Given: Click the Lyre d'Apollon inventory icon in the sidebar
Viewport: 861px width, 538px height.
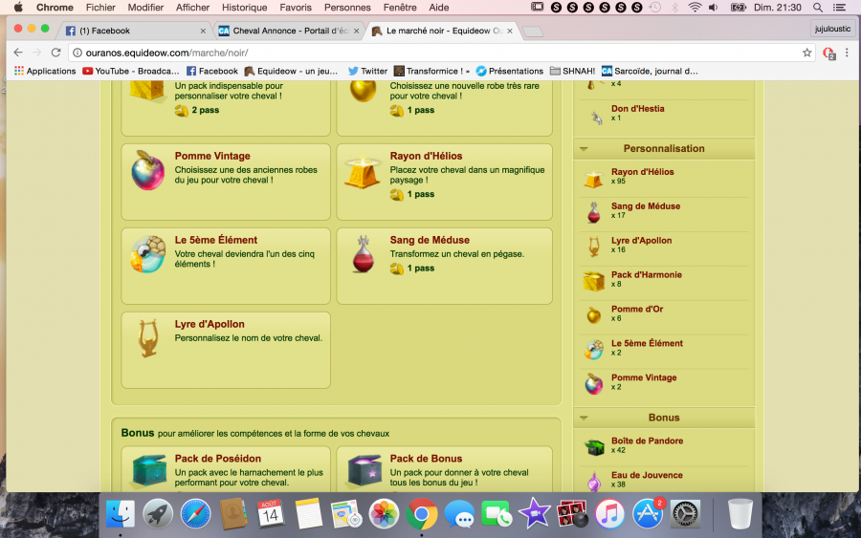Looking at the screenshot, I should 593,247.
